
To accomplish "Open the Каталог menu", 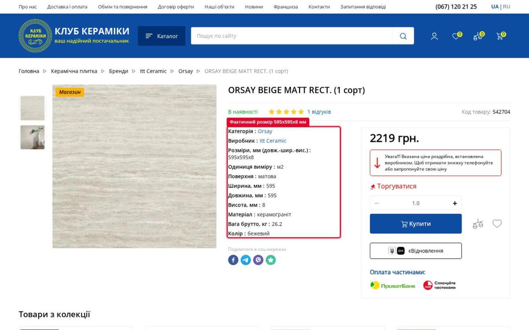I will coord(161,36).
